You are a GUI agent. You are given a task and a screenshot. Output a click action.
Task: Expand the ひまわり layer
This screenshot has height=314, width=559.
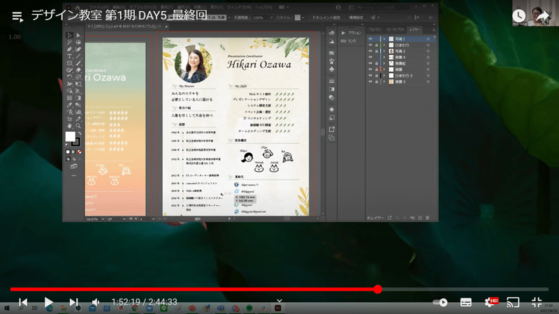[384, 45]
